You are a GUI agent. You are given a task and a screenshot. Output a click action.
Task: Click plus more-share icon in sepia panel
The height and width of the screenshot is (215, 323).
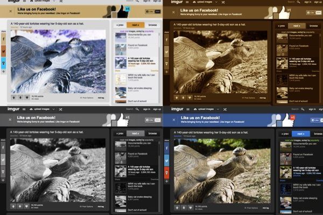point(167,72)
